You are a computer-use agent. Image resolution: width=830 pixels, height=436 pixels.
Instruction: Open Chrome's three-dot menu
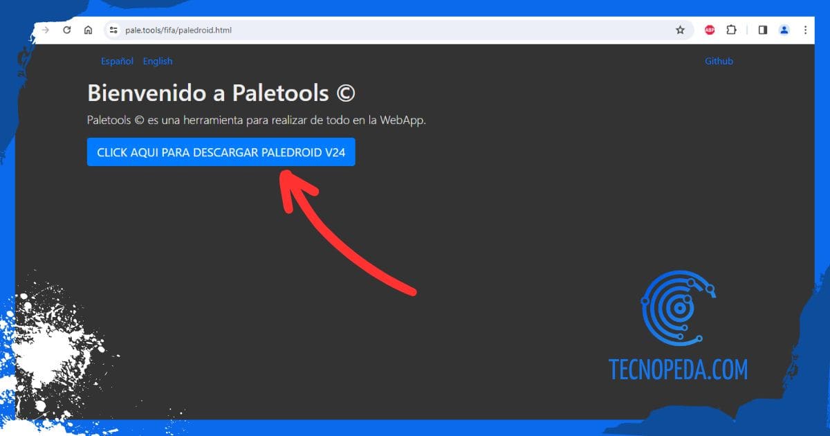pos(806,30)
